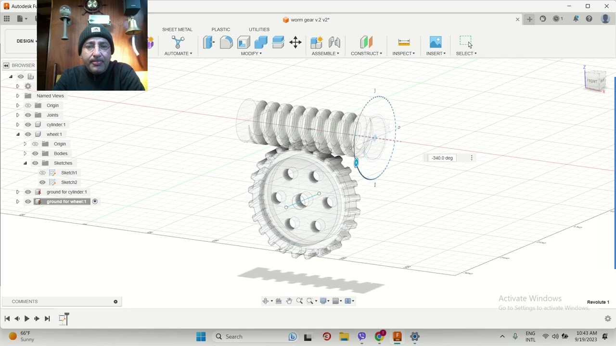
Task: Click the Joint assemble icon
Action: click(334, 42)
